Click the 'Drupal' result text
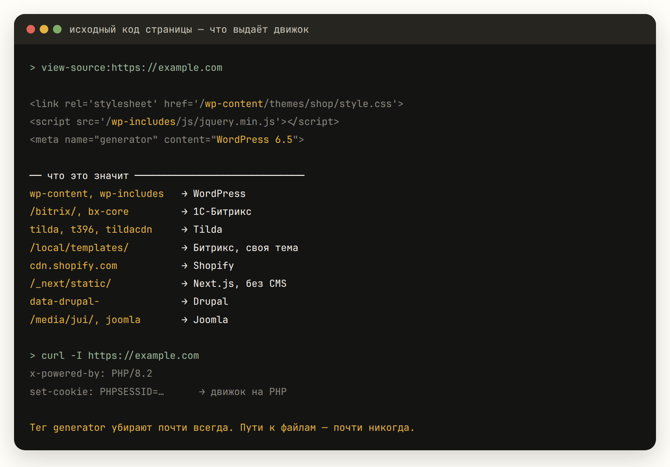Viewport: 670px width, 467px height. click(x=211, y=302)
